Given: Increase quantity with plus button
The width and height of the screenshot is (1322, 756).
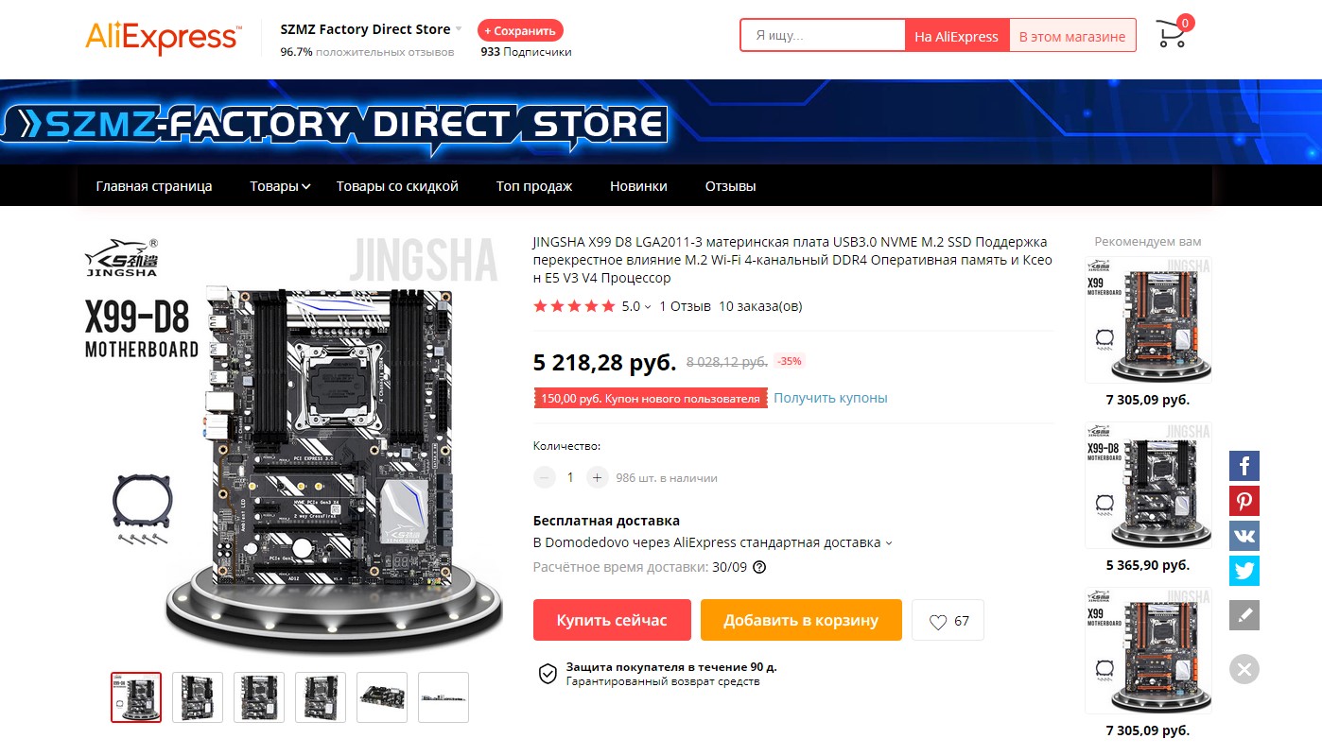Looking at the screenshot, I should click(597, 477).
